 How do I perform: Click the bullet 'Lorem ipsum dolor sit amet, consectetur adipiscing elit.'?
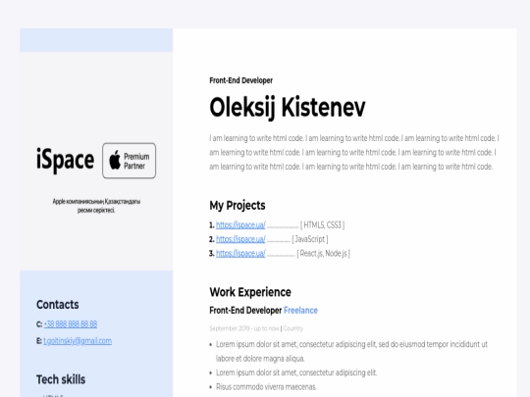(296, 372)
